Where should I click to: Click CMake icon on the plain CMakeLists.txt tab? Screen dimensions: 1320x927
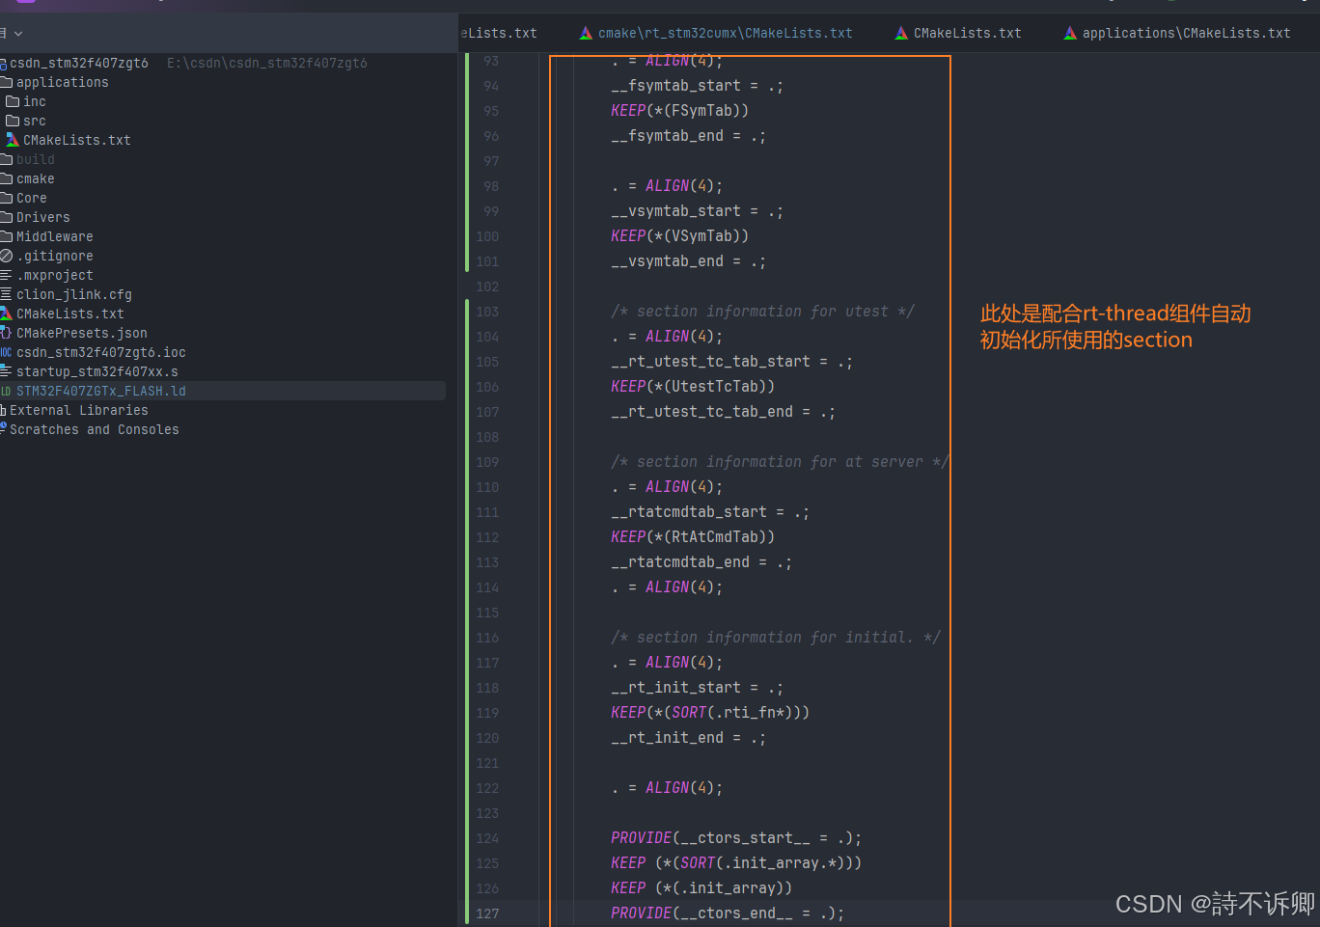pos(901,33)
